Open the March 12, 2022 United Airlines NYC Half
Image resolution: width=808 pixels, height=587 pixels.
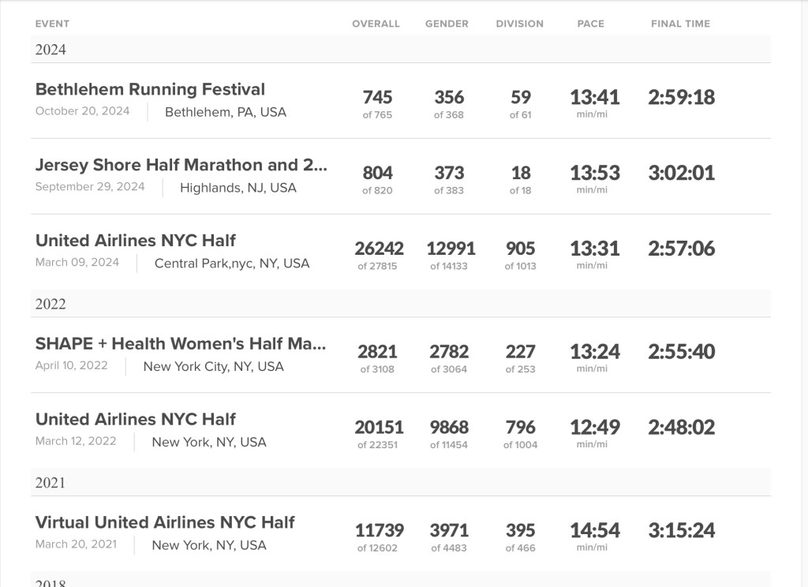click(x=136, y=420)
